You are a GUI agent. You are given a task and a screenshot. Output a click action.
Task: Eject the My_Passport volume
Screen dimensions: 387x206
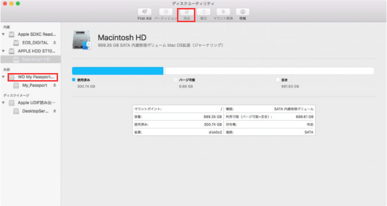tap(54, 86)
